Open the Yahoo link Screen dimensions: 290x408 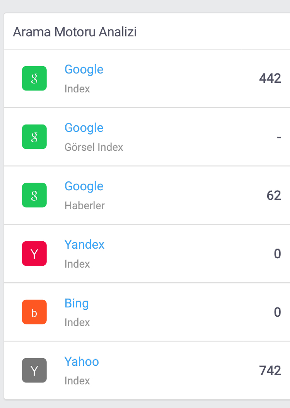coord(82,362)
